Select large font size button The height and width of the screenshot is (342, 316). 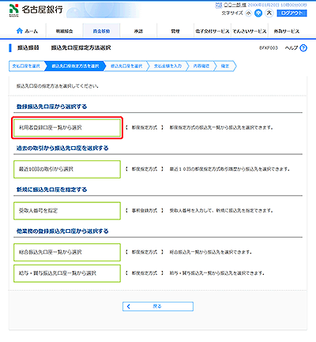coord(269,13)
